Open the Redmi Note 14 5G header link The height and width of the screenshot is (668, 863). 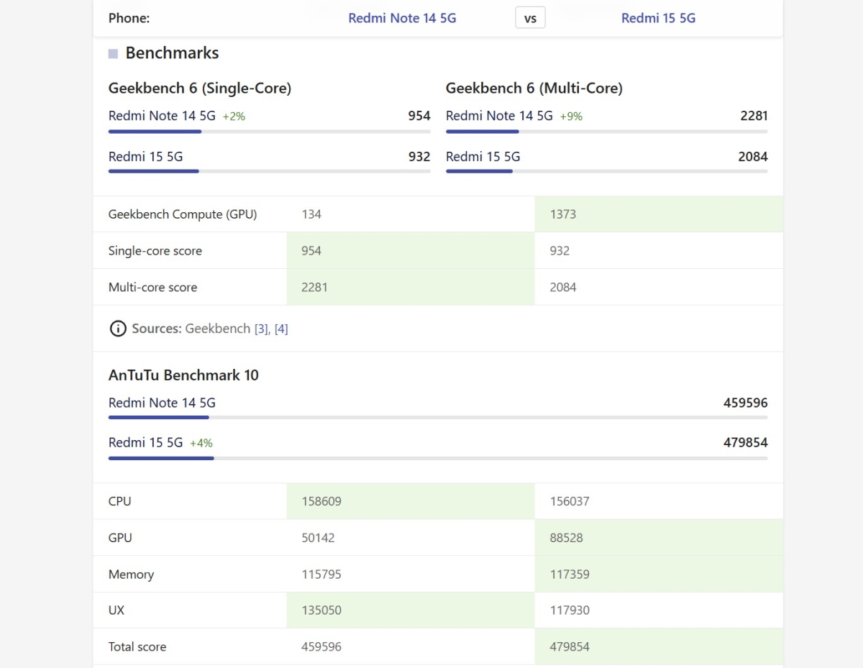click(402, 18)
